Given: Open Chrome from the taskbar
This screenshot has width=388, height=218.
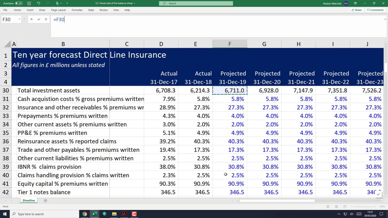Looking at the screenshot, I should (x=85, y=214).
